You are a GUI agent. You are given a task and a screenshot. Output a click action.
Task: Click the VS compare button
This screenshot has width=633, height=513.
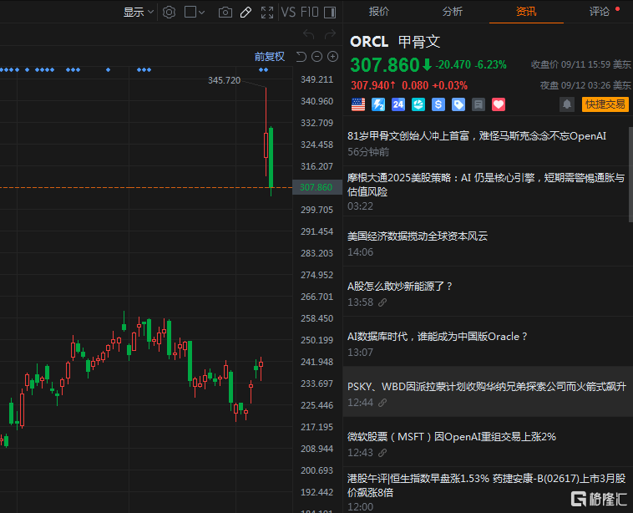pos(288,13)
